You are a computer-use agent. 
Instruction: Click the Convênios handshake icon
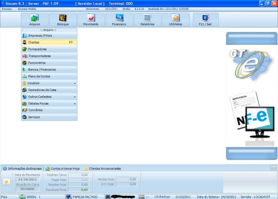click(25, 110)
